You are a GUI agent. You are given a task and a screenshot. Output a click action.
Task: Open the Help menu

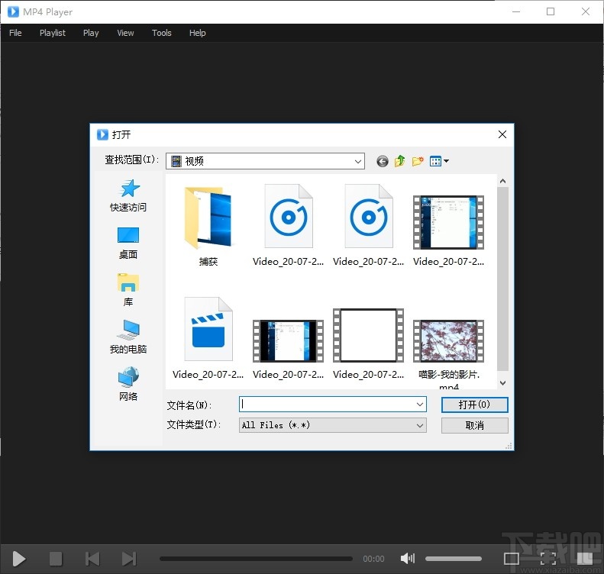pos(198,33)
